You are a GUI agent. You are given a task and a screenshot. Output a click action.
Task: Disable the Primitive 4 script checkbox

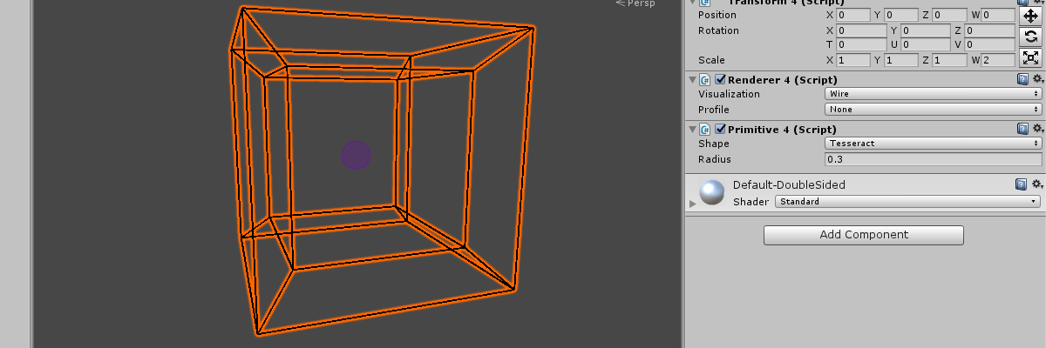click(x=720, y=129)
